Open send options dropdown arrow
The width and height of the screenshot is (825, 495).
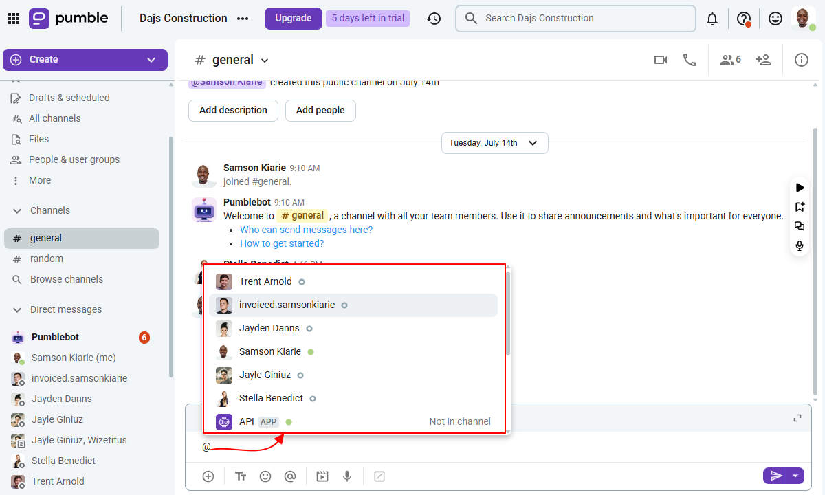[x=795, y=476]
